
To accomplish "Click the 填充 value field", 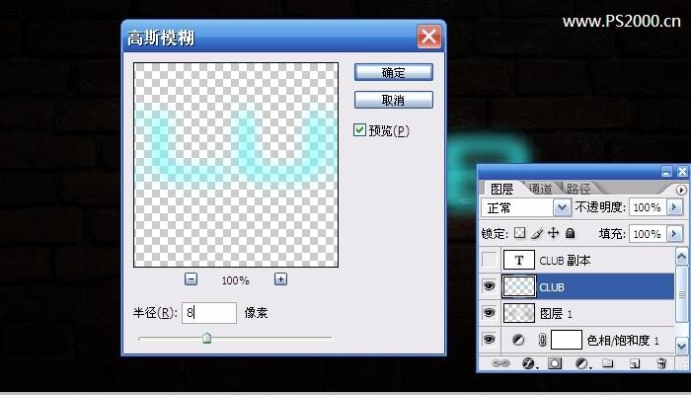I will point(647,234).
